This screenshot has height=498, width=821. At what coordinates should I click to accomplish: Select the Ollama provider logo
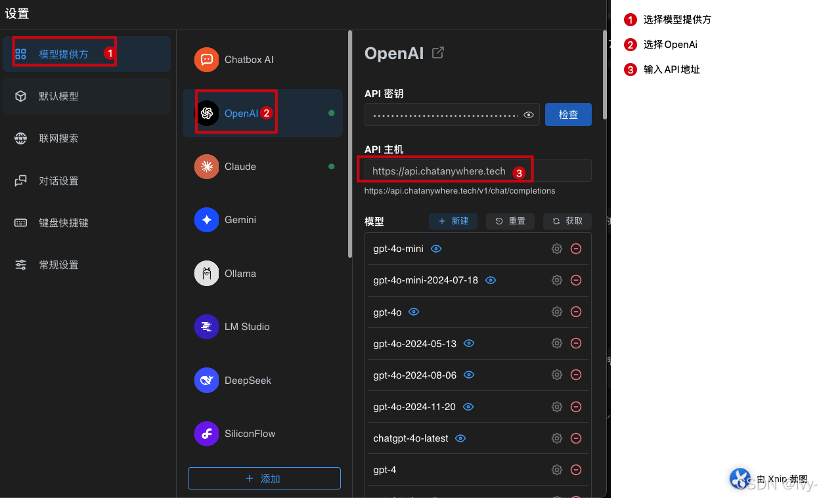point(206,274)
